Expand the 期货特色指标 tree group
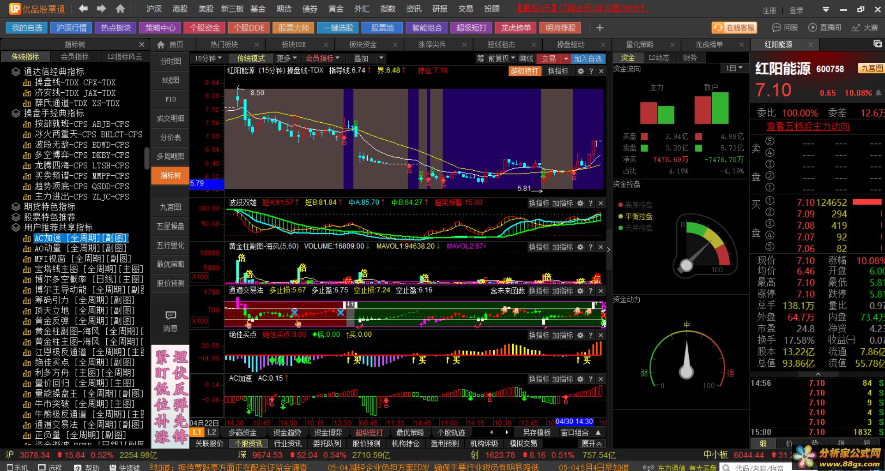Viewport: 885px width, 471px height. (x=16, y=207)
